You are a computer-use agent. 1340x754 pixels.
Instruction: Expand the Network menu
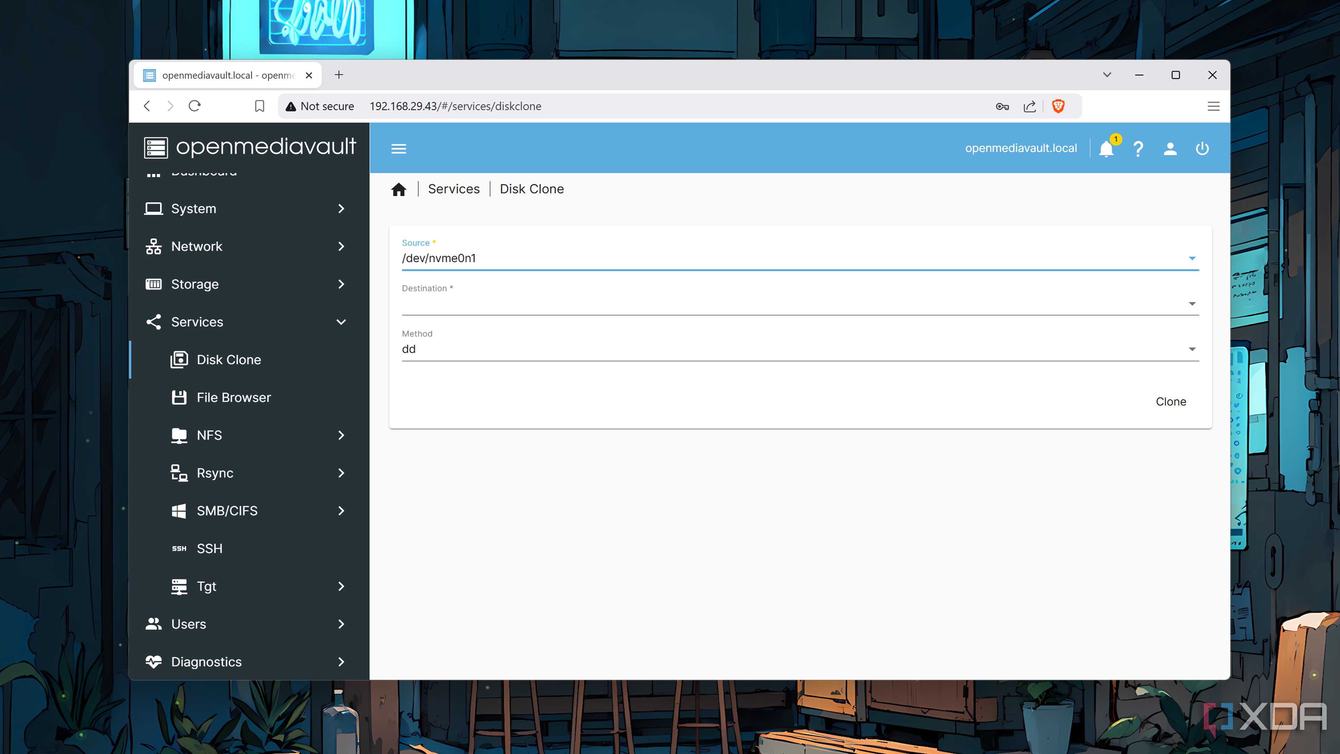click(x=249, y=246)
